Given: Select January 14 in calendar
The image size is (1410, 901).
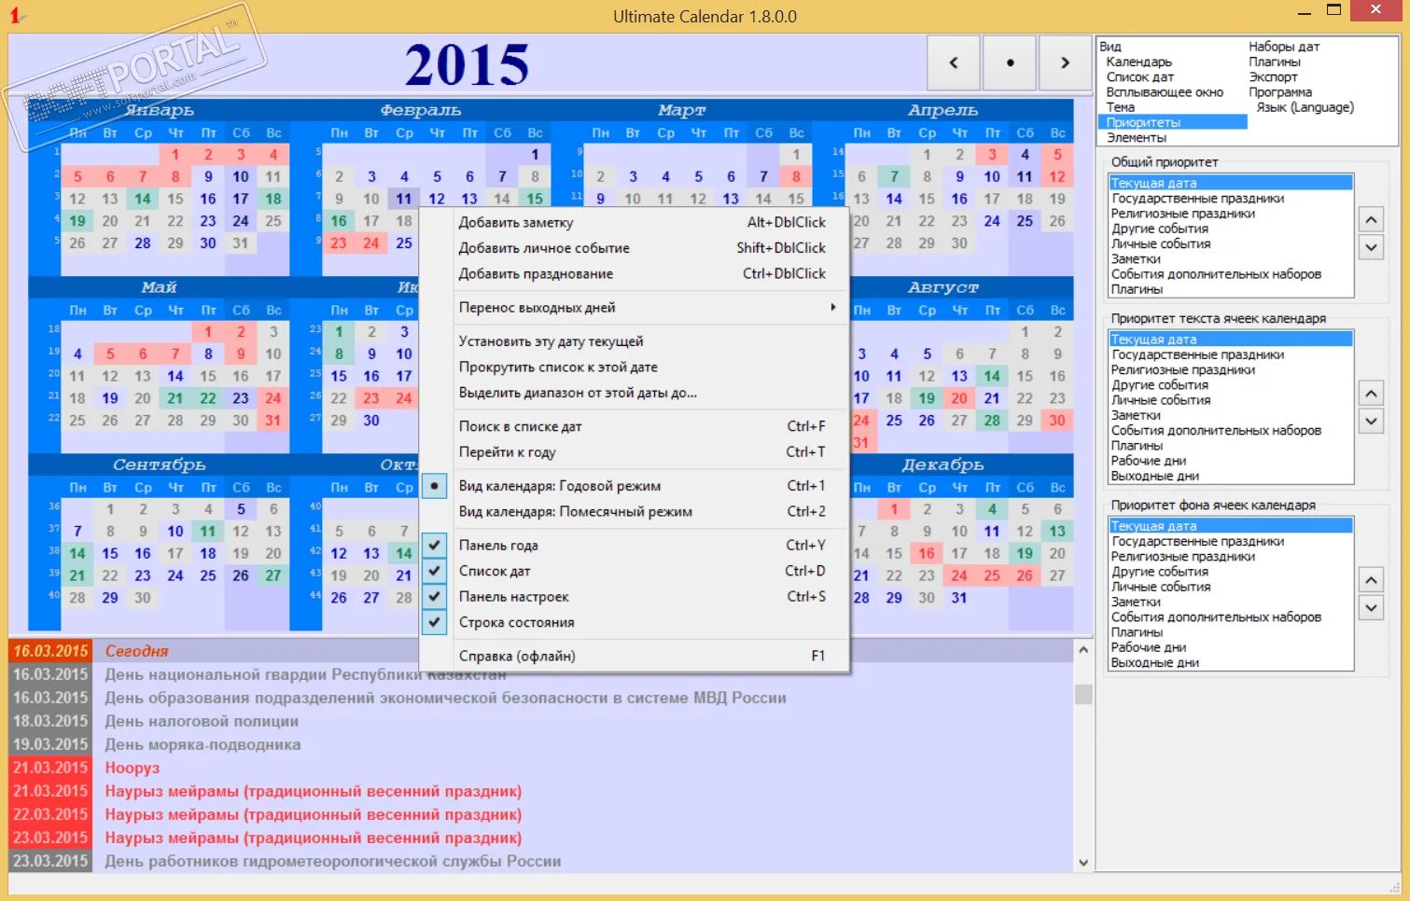Looking at the screenshot, I should tap(142, 199).
